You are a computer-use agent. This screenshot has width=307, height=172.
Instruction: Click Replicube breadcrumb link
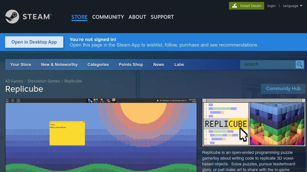73,81
